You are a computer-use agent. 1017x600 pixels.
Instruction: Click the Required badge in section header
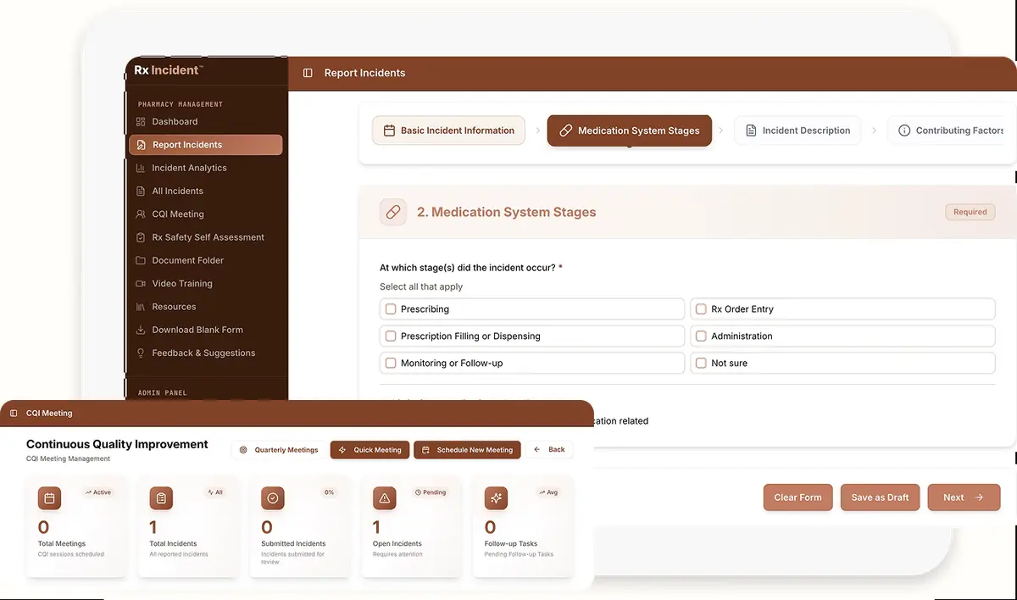pyautogui.click(x=970, y=212)
